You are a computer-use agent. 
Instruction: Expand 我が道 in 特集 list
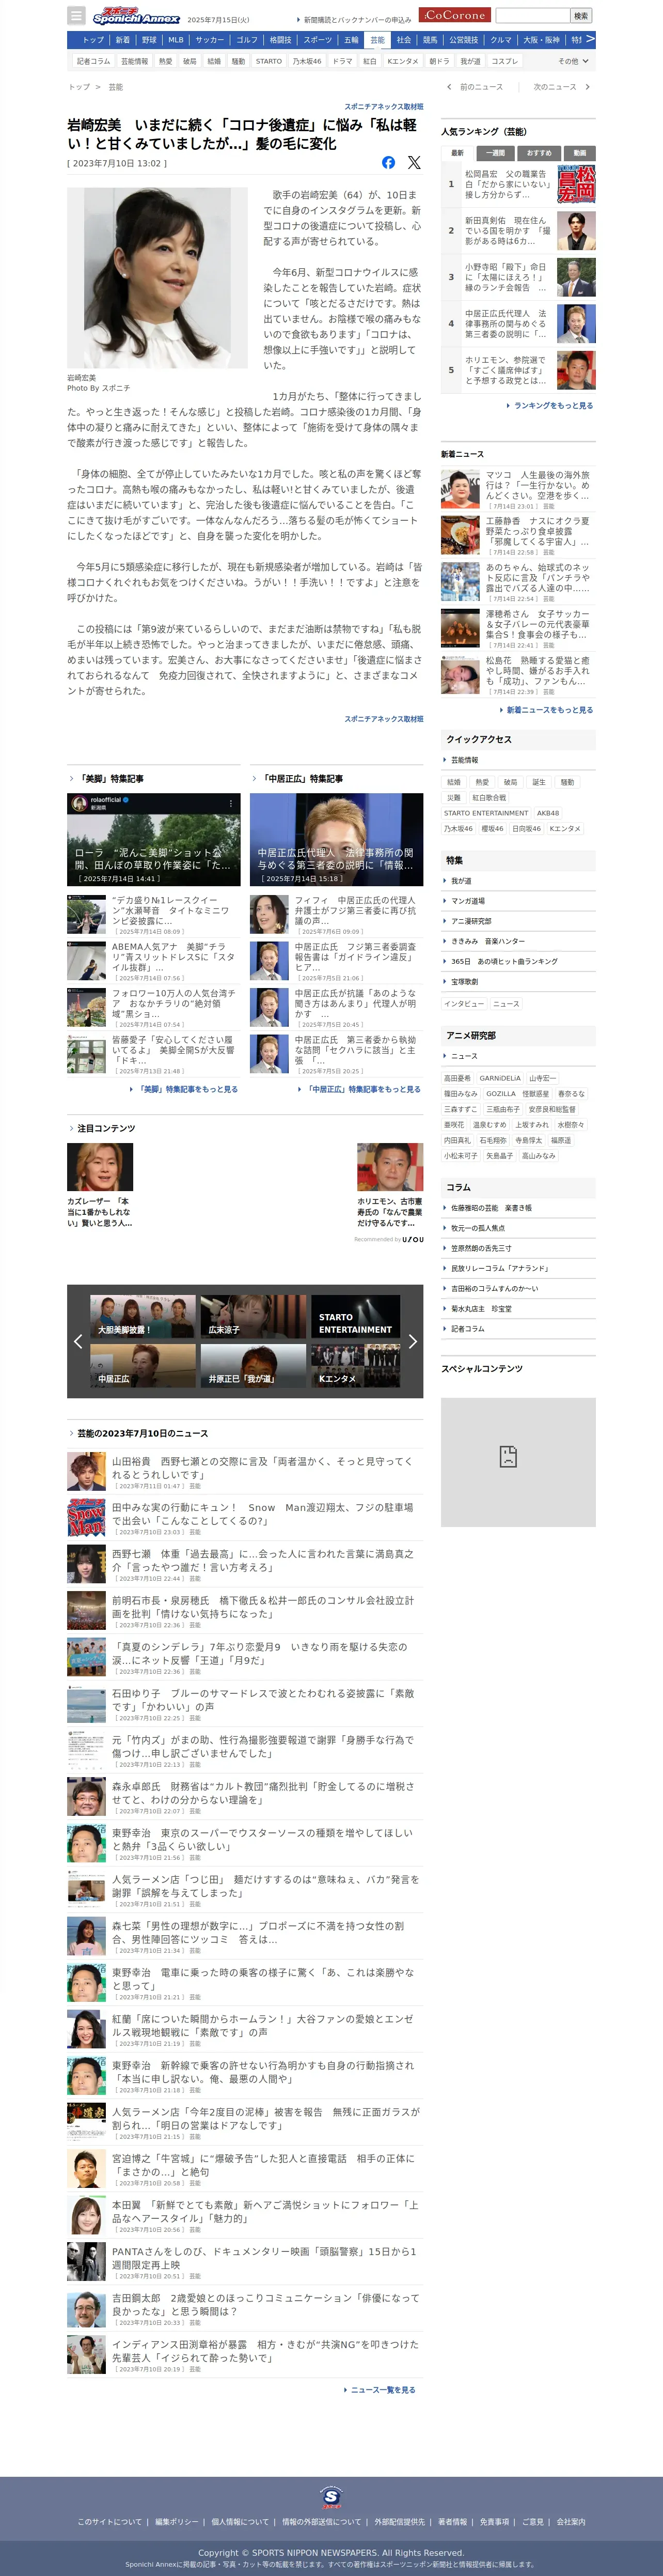point(518,881)
